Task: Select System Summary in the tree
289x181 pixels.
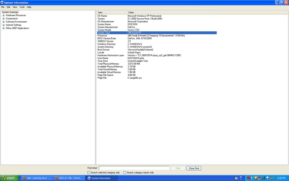Action: click(x=10, y=12)
